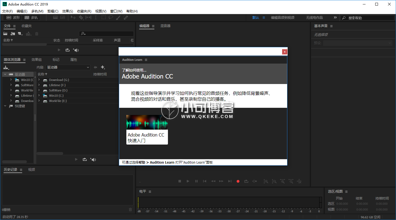396x220 pixels.
Task: Switch to the 收藏夹 tab
Action: (27, 26)
